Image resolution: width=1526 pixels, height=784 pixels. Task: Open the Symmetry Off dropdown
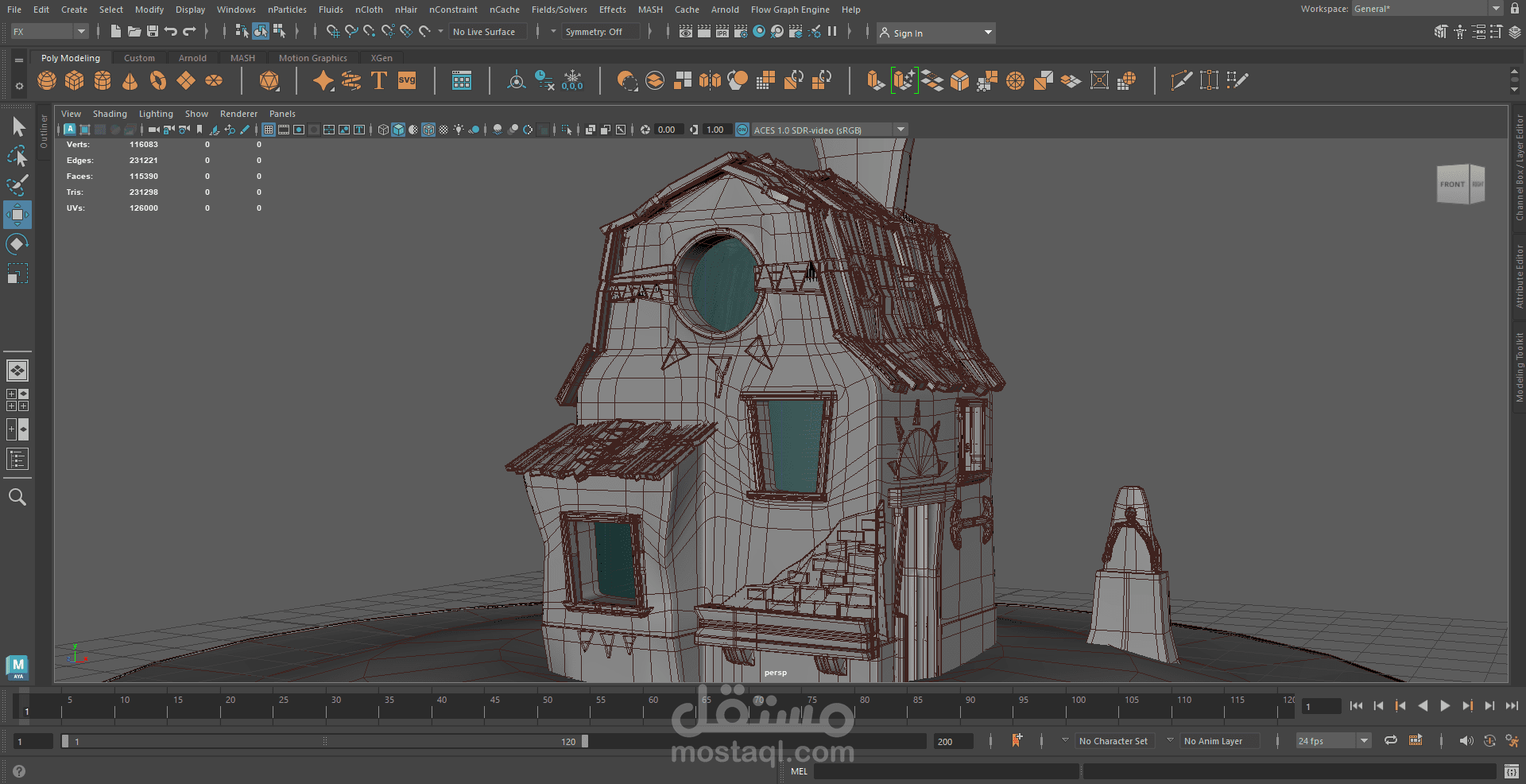click(x=601, y=32)
